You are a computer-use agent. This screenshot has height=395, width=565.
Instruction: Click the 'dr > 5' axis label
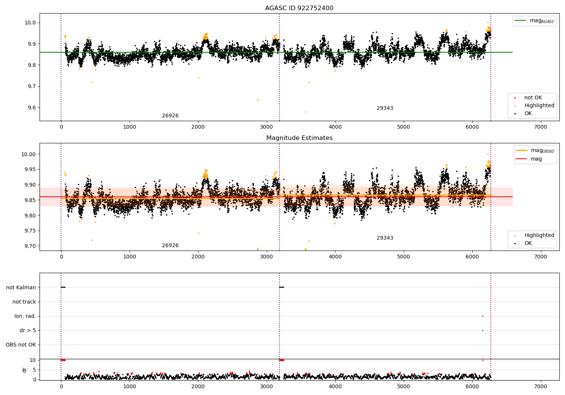tap(28, 331)
